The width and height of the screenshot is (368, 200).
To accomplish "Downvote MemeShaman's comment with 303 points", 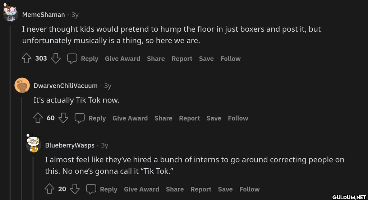I will [x=56, y=58].
